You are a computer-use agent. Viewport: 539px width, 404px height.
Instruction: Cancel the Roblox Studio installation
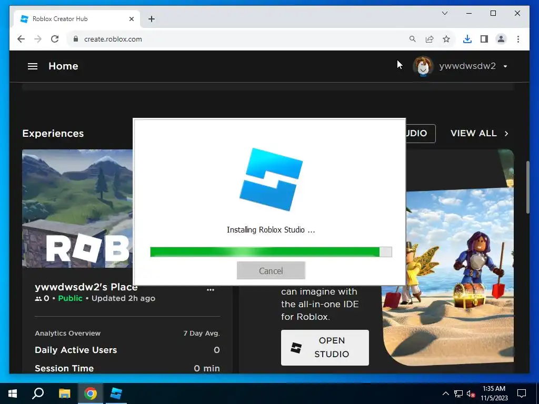[x=271, y=271]
